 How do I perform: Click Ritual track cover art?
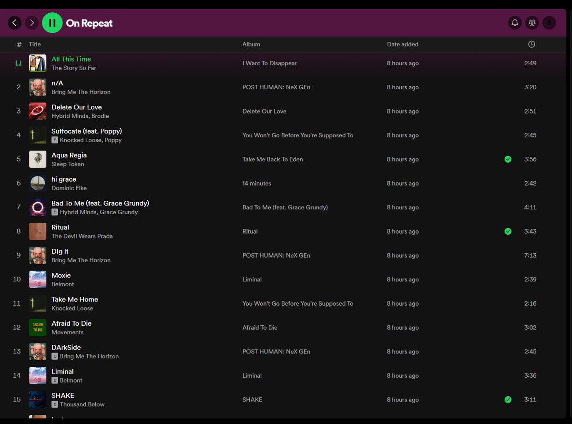click(x=38, y=231)
